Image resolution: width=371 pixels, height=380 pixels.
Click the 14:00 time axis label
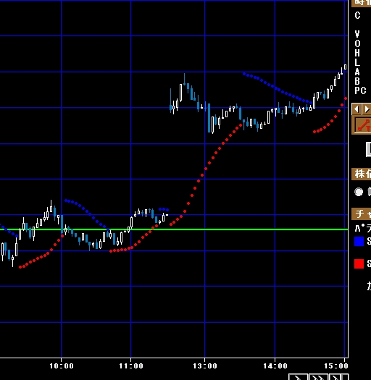click(275, 366)
